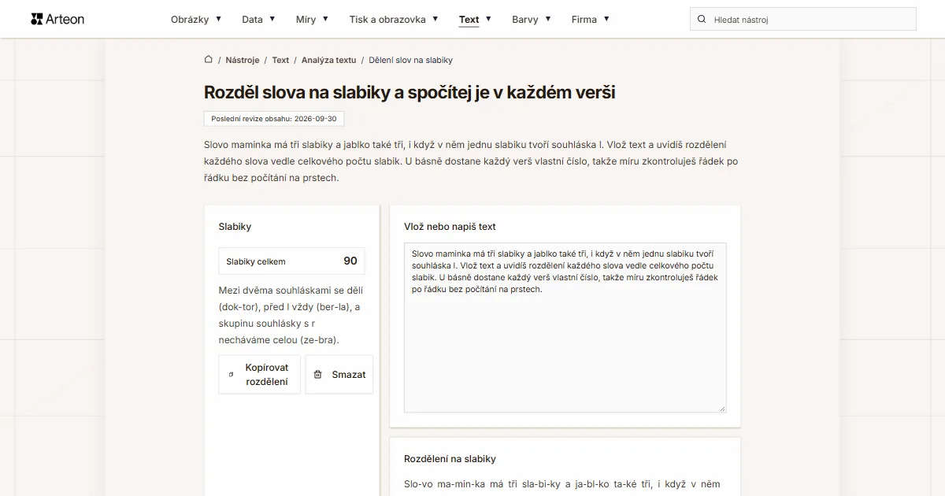Expand the Míry menu arrow
Viewport: 945px width, 496px height.
[x=325, y=19]
